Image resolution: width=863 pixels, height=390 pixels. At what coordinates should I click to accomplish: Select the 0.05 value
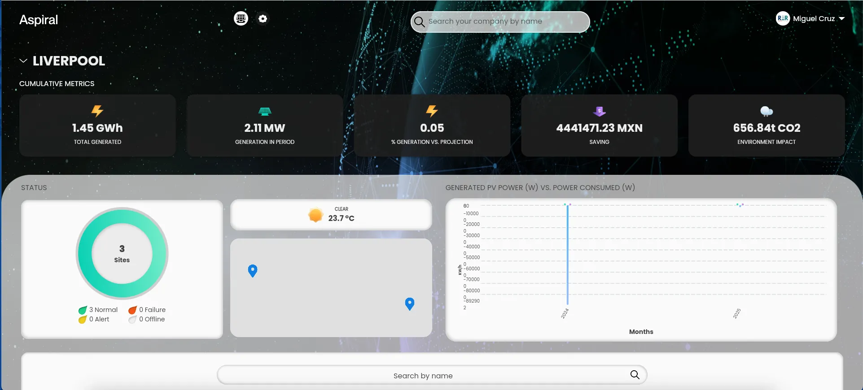432,128
